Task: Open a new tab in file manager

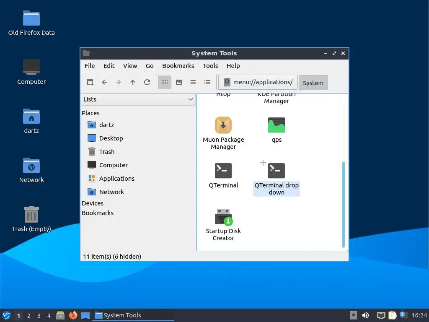Action: (x=90, y=82)
